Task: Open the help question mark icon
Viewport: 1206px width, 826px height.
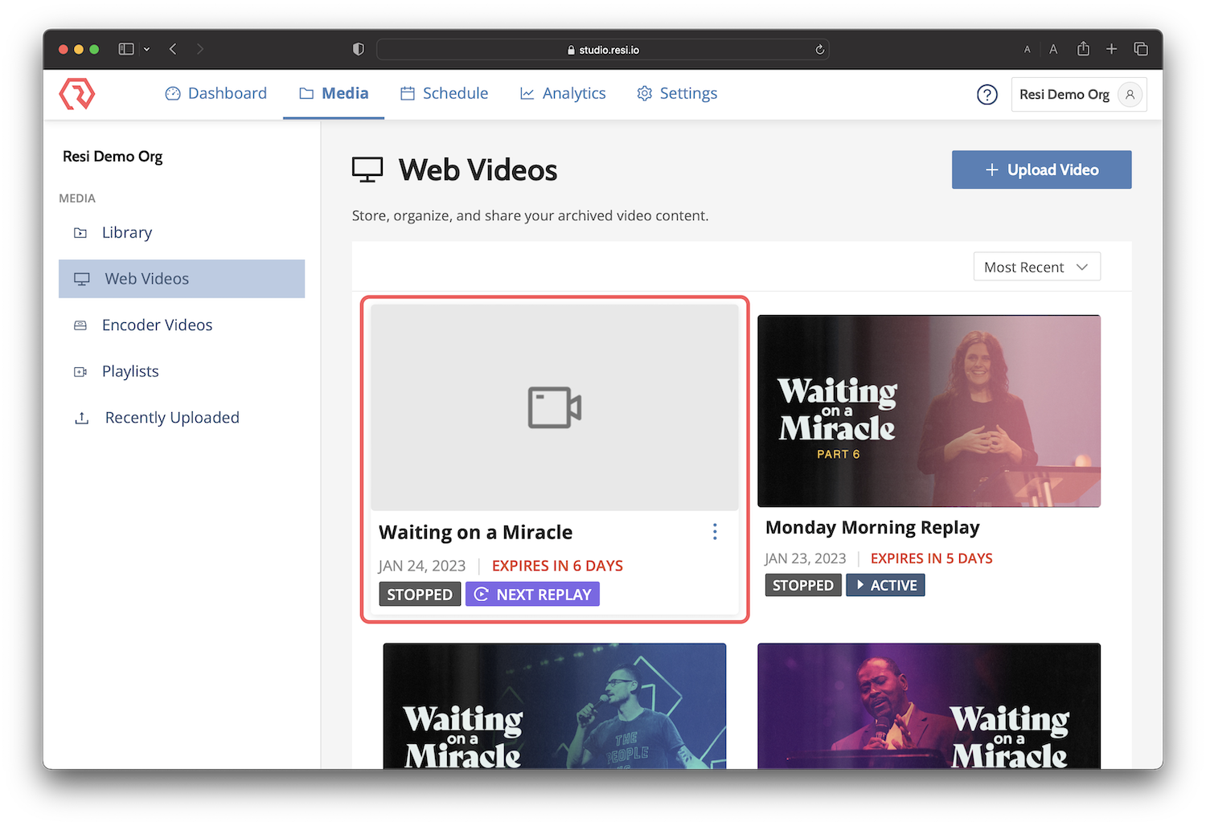Action: (x=987, y=95)
